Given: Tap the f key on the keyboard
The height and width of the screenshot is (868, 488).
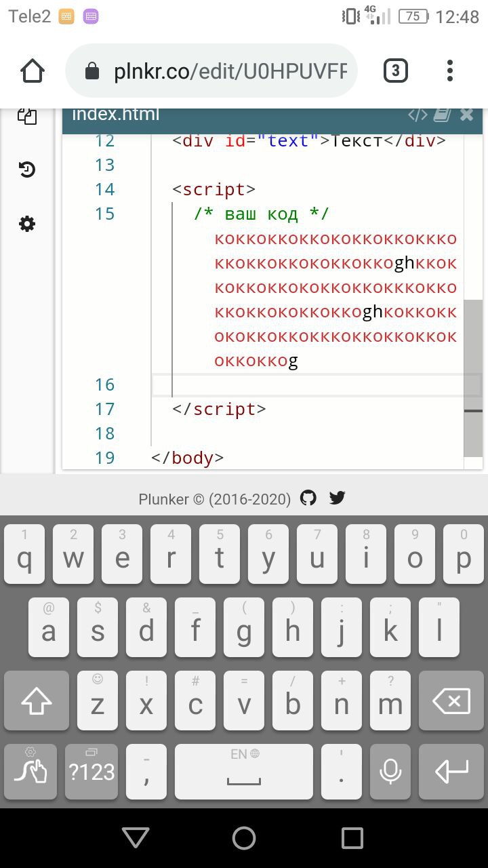Looking at the screenshot, I should coord(195,627).
